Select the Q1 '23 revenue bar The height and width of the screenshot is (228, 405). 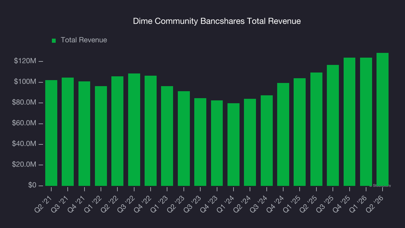click(x=167, y=136)
